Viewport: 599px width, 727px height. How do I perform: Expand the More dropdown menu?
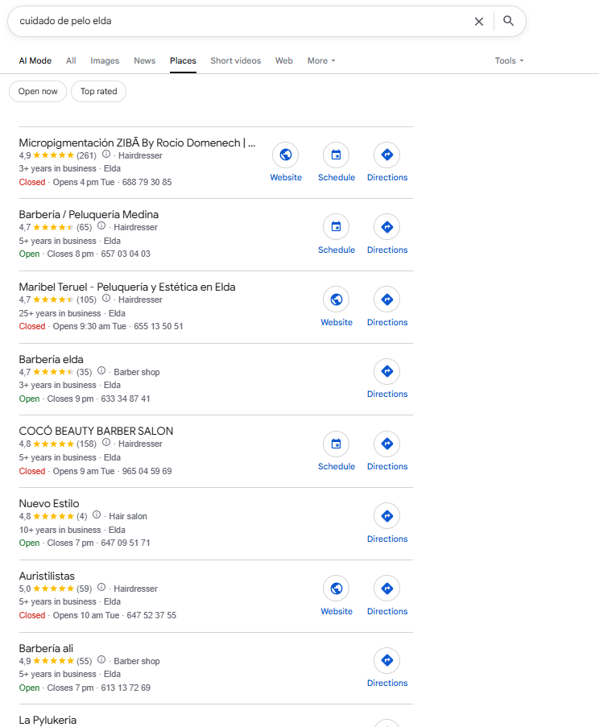click(321, 60)
